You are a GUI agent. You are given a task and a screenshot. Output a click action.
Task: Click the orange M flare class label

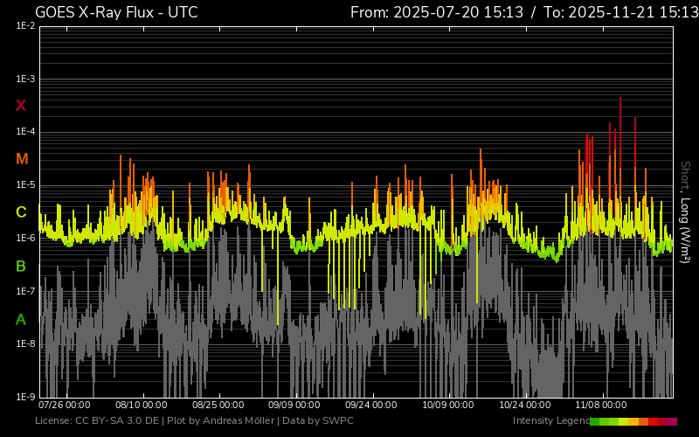[21, 159]
